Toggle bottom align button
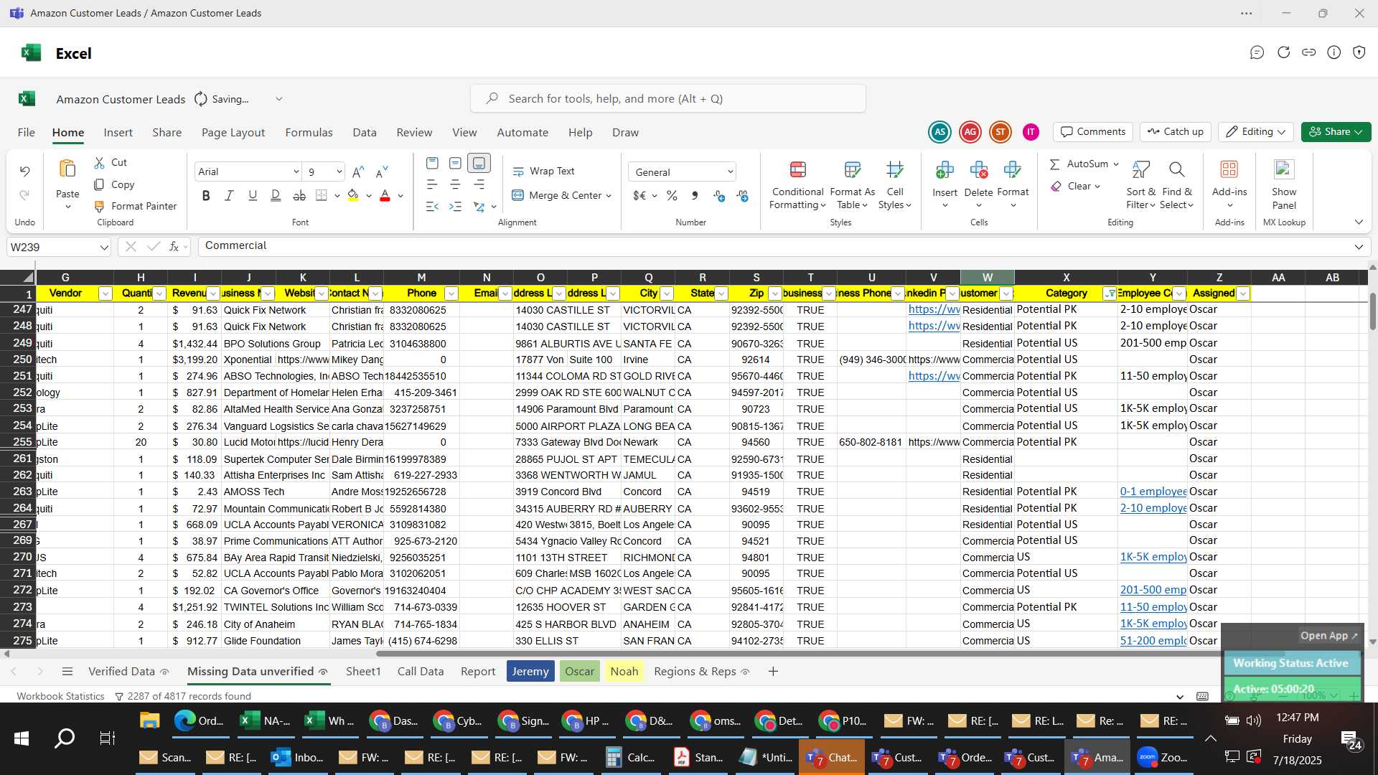This screenshot has height=775, width=1378. point(479,163)
